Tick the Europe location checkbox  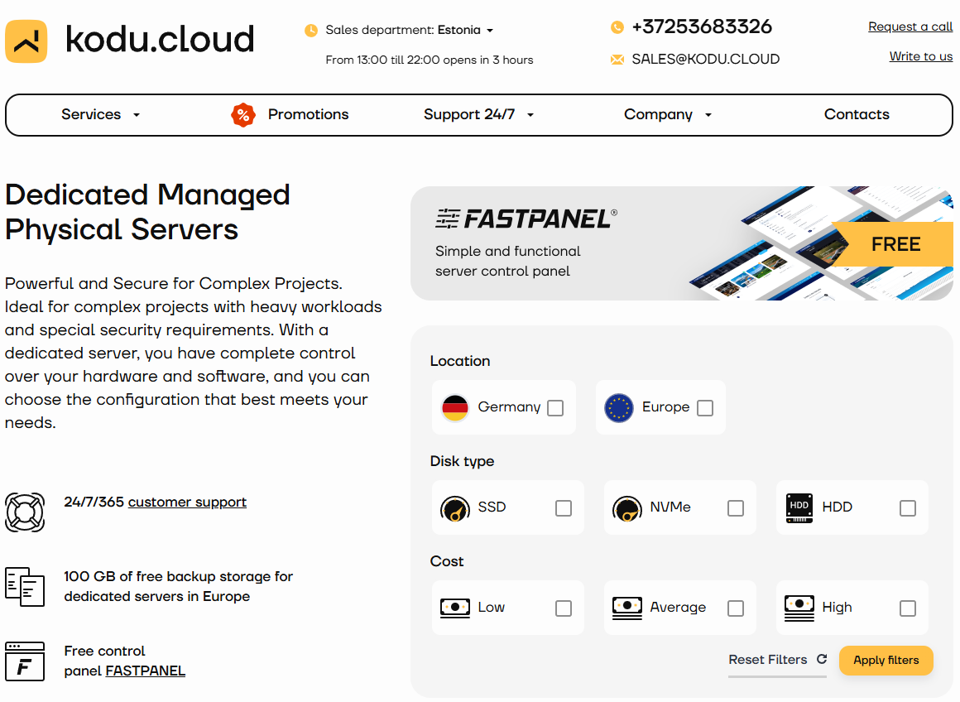[705, 408]
